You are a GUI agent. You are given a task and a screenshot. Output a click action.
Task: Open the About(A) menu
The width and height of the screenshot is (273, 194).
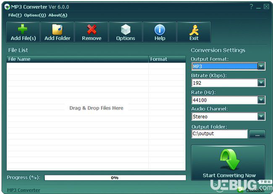pyautogui.click(x=58, y=15)
